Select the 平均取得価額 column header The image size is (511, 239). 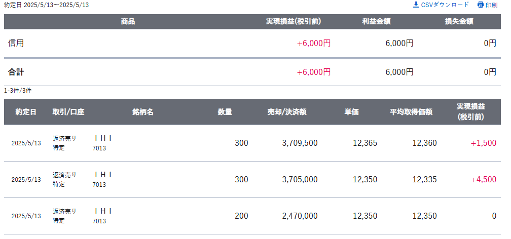coord(411,112)
